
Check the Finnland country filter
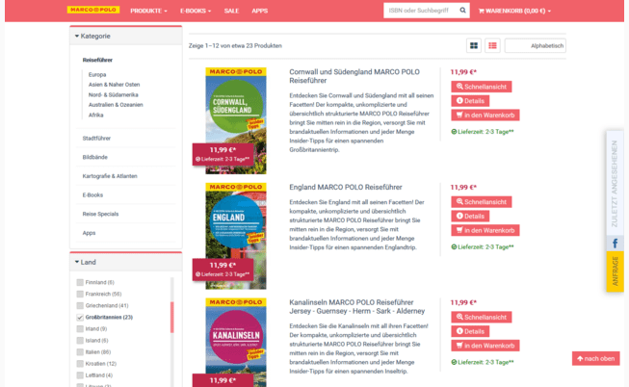click(80, 282)
